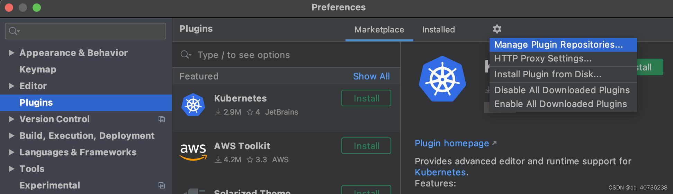Expand the Editor settings tree
This screenshot has width=673, height=194.
tap(11, 86)
